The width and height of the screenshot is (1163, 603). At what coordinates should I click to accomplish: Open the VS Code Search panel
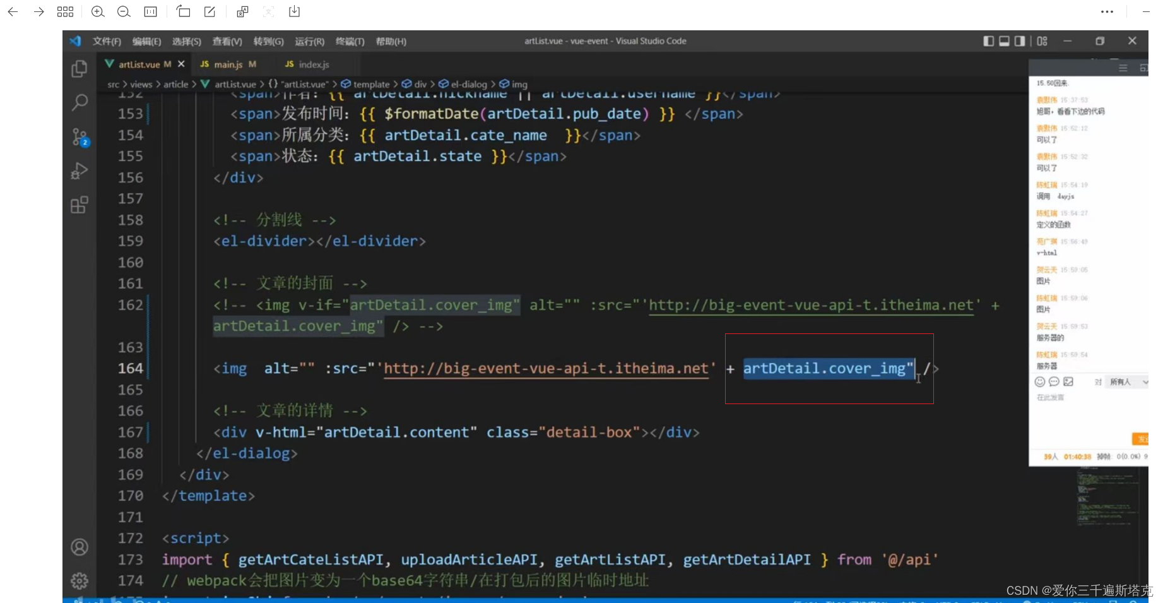80,102
